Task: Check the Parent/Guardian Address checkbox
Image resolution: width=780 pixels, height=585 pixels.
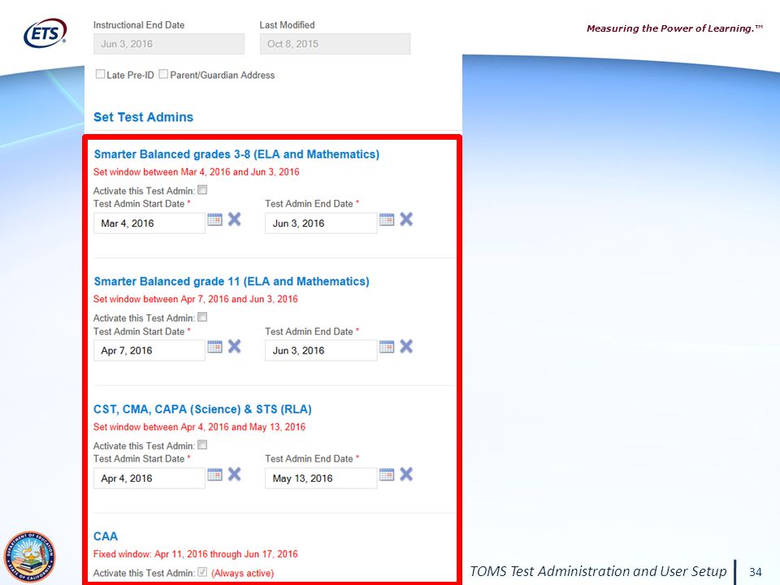Action: [163, 74]
